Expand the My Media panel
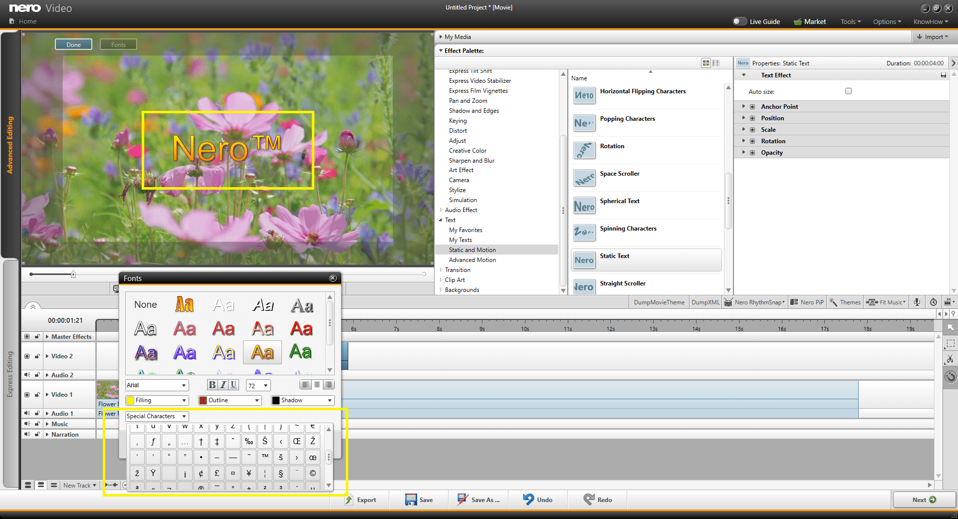Viewport: 958px width, 519px height. [441, 37]
